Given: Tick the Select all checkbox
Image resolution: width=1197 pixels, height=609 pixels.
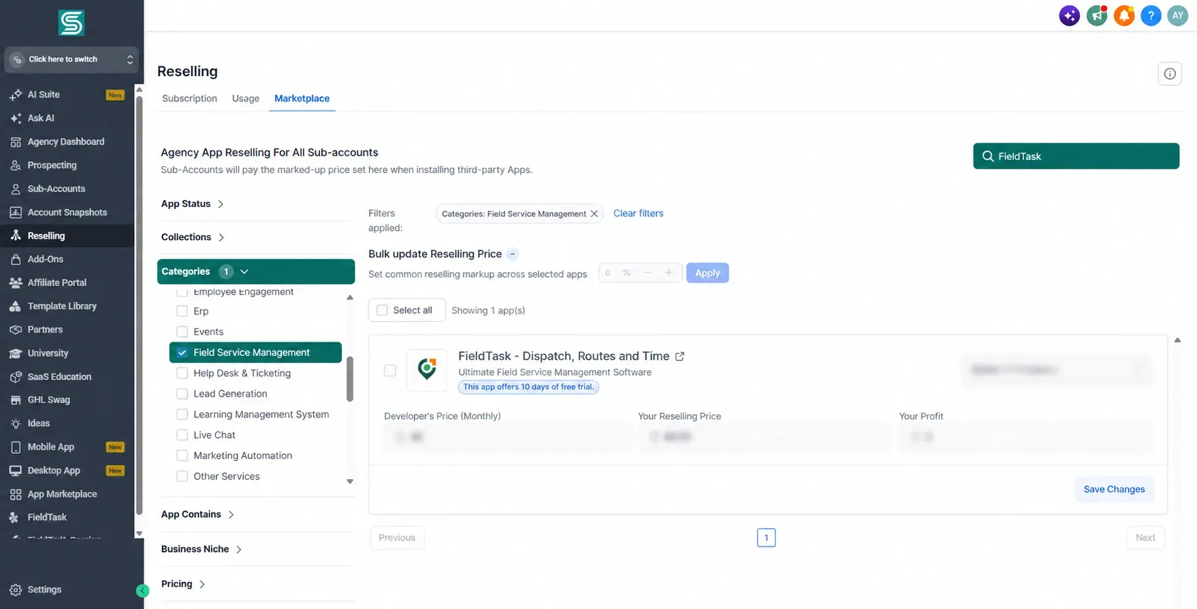Looking at the screenshot, I should [382, 310].
